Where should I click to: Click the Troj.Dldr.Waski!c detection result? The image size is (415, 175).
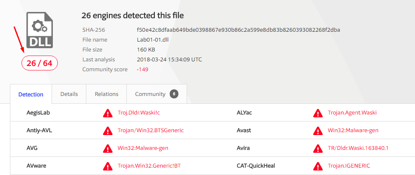pyautogui.click(x=138, y=112)
